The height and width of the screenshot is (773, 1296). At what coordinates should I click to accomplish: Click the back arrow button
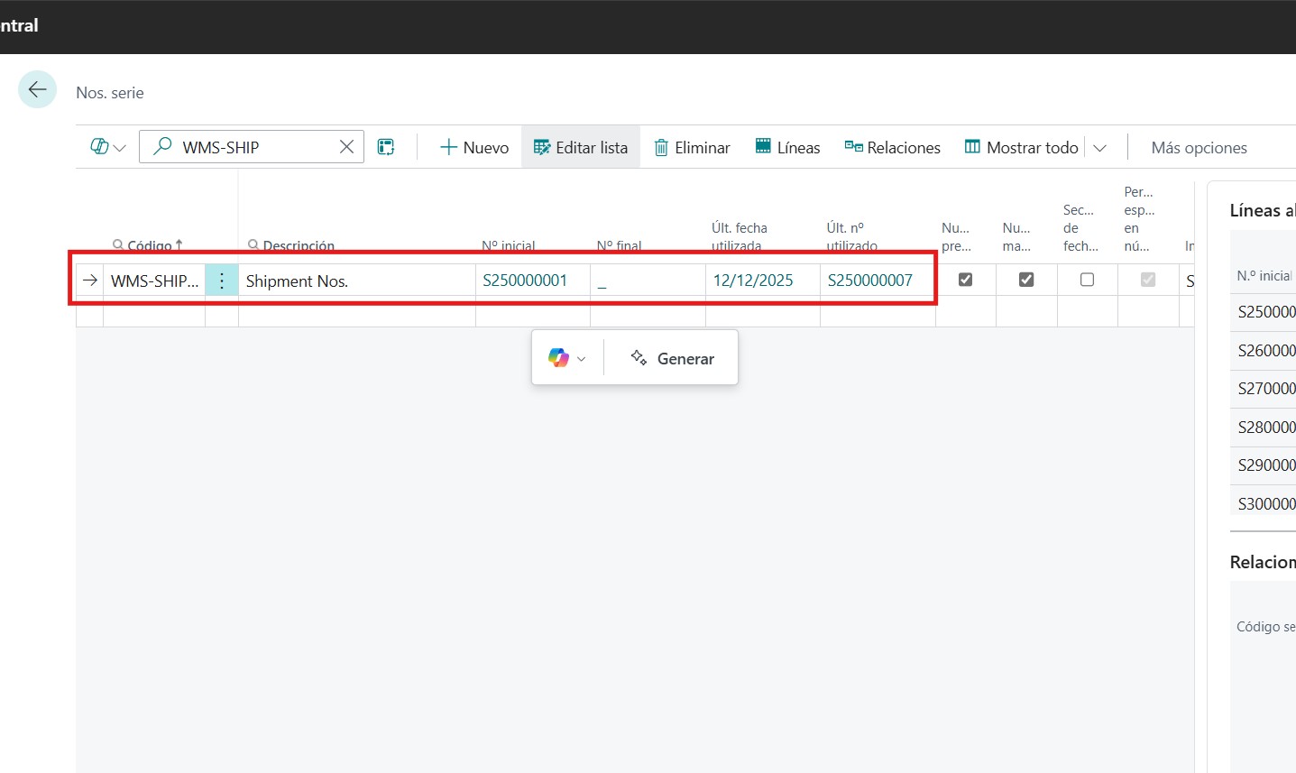[x=37, y=89]
